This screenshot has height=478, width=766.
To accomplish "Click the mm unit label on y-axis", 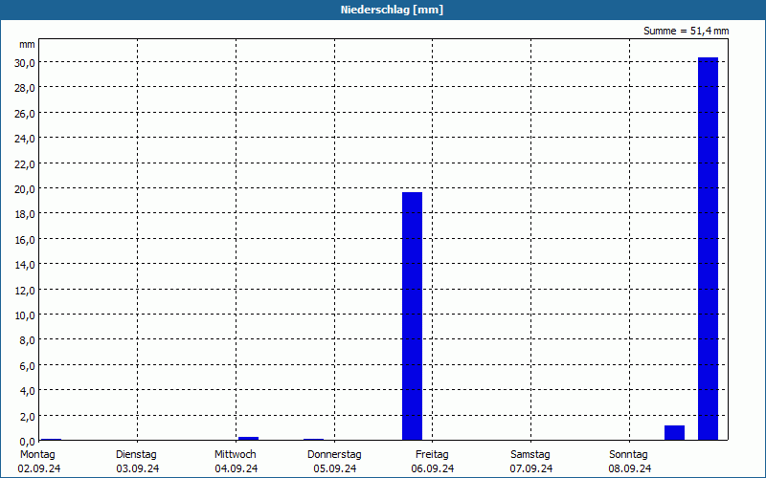I will [27, 44].
